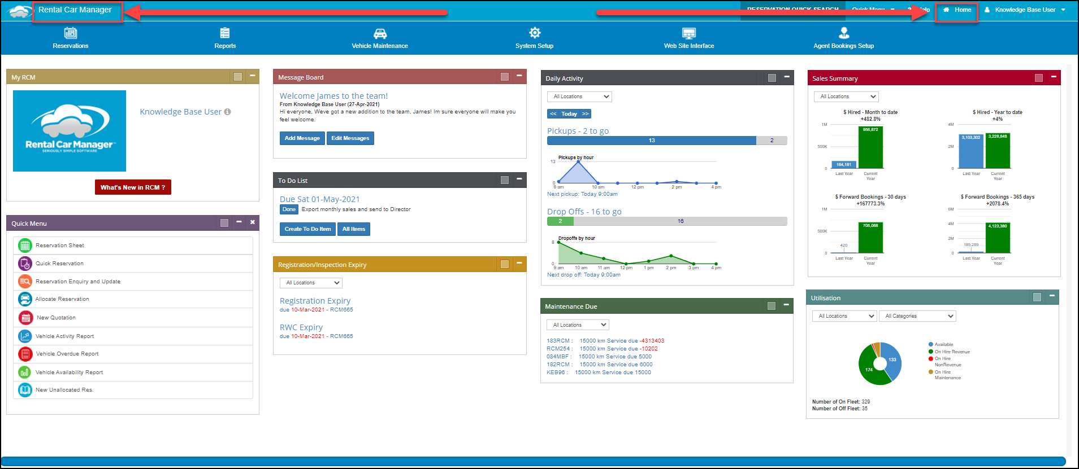
Task: Click the All Items button
Action: [x=354, y=229]
